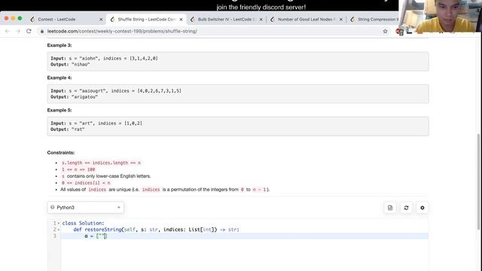Click the "All values of indices are unique" constraint
482x271 pixels.
point(165,190)
